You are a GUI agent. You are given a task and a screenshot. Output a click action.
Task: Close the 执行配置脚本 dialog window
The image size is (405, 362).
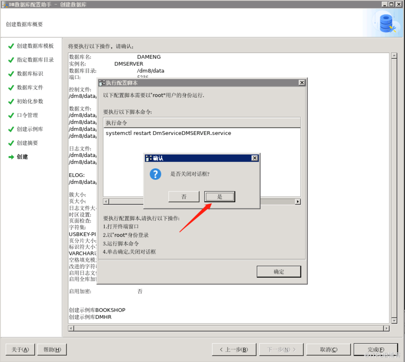302,83
